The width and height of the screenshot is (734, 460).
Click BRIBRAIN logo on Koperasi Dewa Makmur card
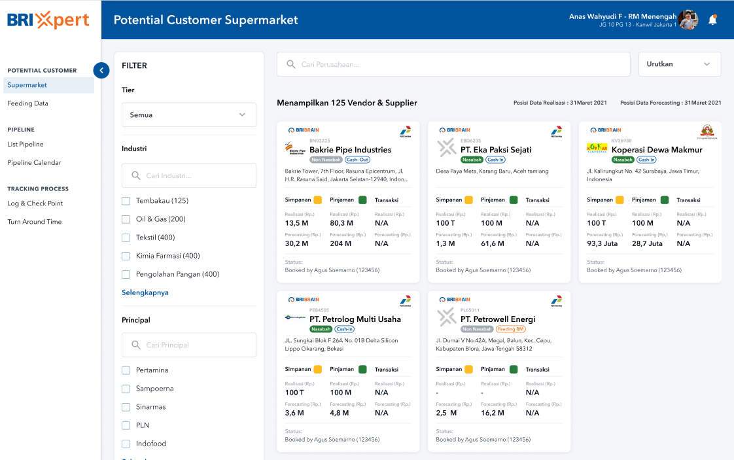click(x=606, y=130)
